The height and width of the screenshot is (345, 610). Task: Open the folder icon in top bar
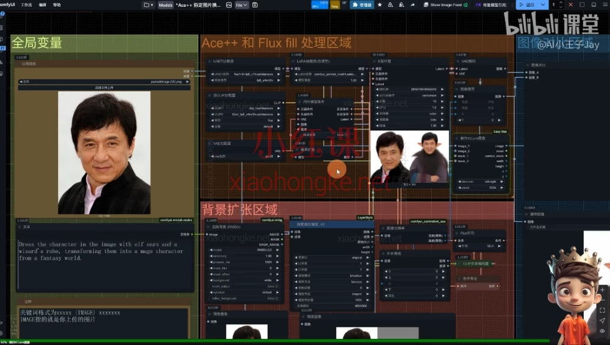[147, 4]
